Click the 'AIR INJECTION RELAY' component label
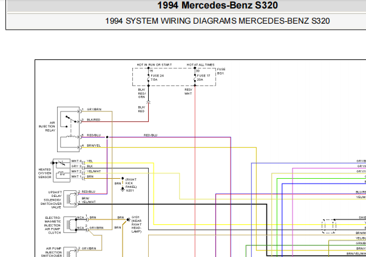 [x=47, y=127]
